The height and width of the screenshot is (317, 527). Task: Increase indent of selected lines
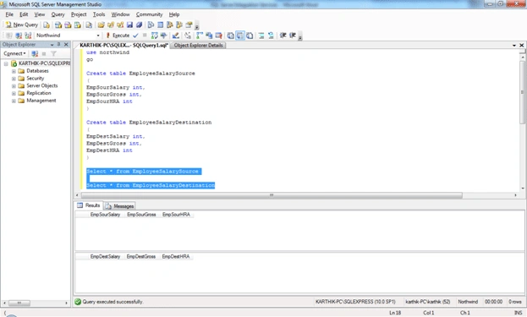coord(293,36)
